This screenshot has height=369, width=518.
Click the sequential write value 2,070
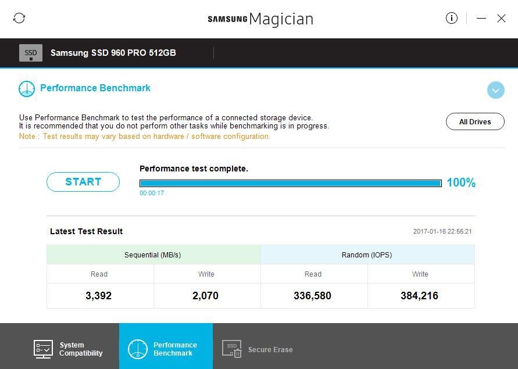point(205,296)
